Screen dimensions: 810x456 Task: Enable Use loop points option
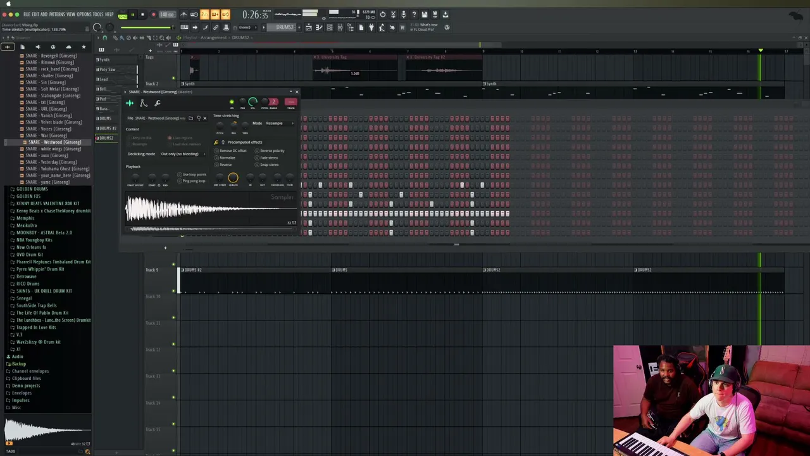[x=192, y=174]
